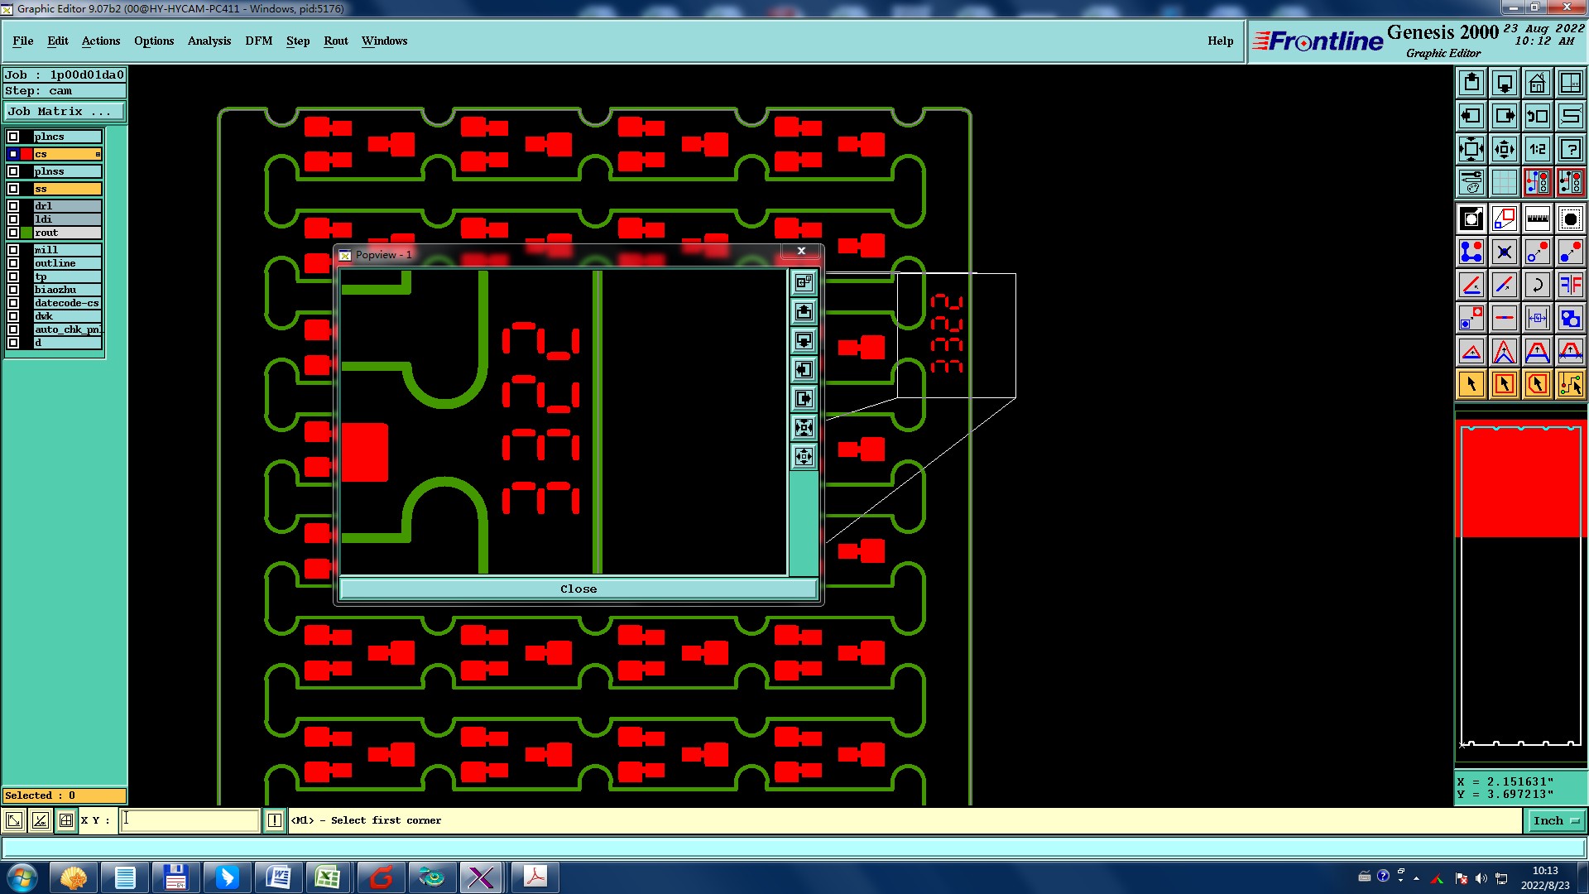Click the auto_chk_pnl layer name
Screen dimensions: 1589x894
[68, 329]
